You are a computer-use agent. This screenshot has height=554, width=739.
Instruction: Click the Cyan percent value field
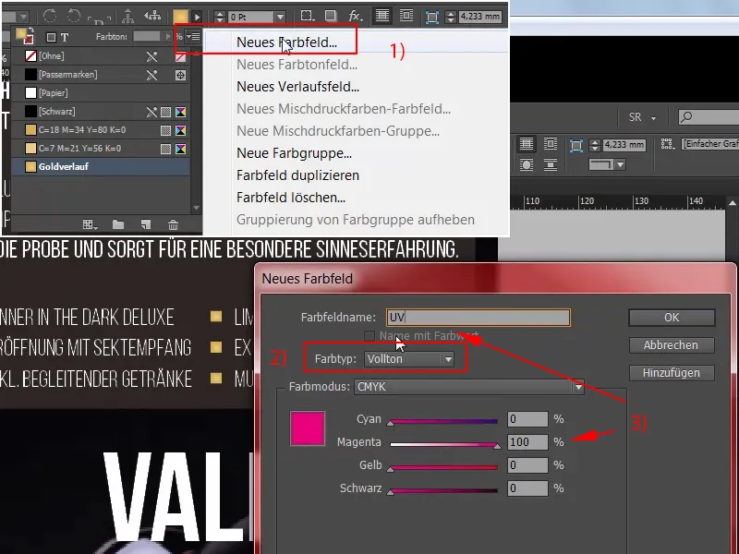tap(527, 419)
